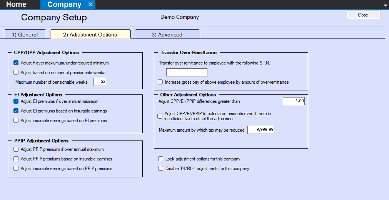This screenshot has width=389, height=200.
Task: Switch to the 3) Advanced tab
Action: 167,35
